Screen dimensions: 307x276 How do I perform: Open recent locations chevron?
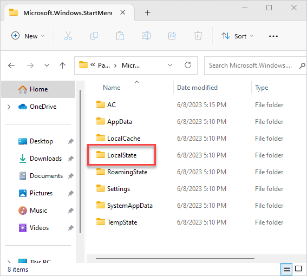click(x=47, y=65)
